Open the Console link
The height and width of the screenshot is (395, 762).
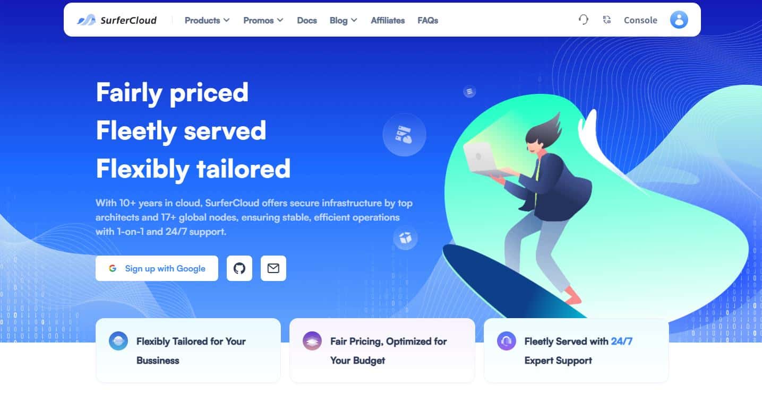click(640, 20)
